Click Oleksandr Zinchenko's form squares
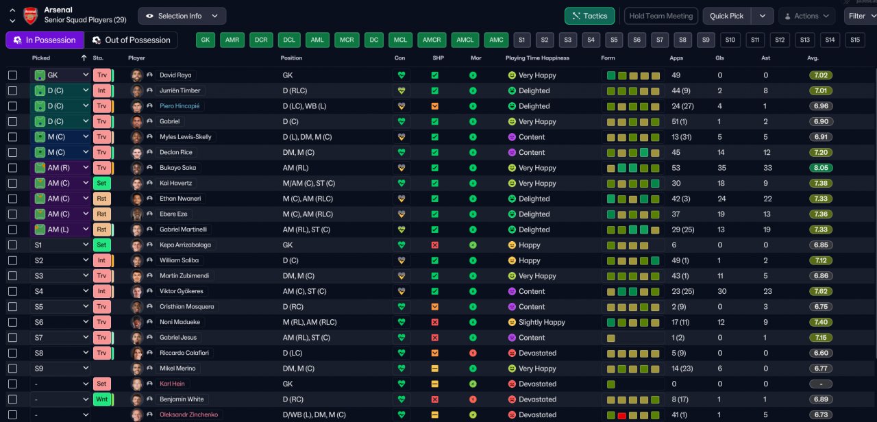This screenshot has height=422, width=877. 633,414
